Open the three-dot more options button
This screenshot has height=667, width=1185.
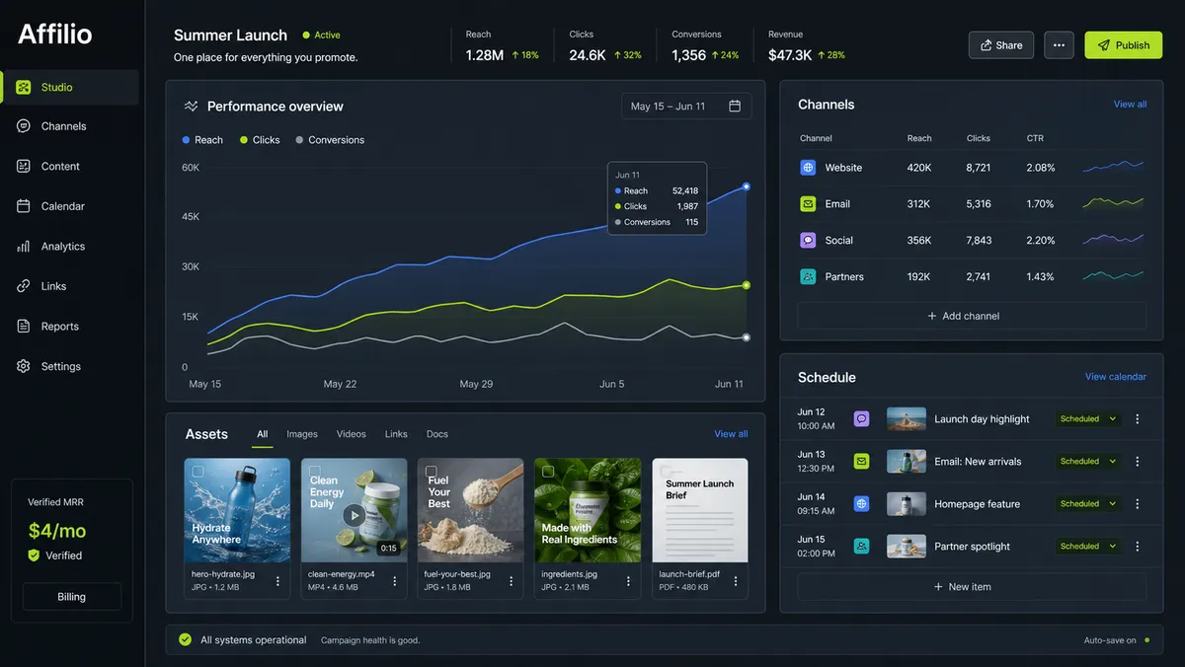click(1059, 45)
